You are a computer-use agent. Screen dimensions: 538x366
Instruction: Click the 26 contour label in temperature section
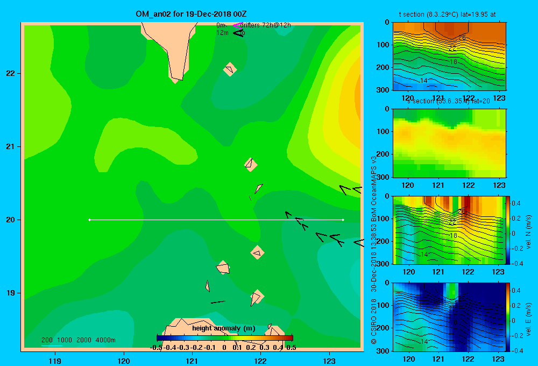click(462, 38)
